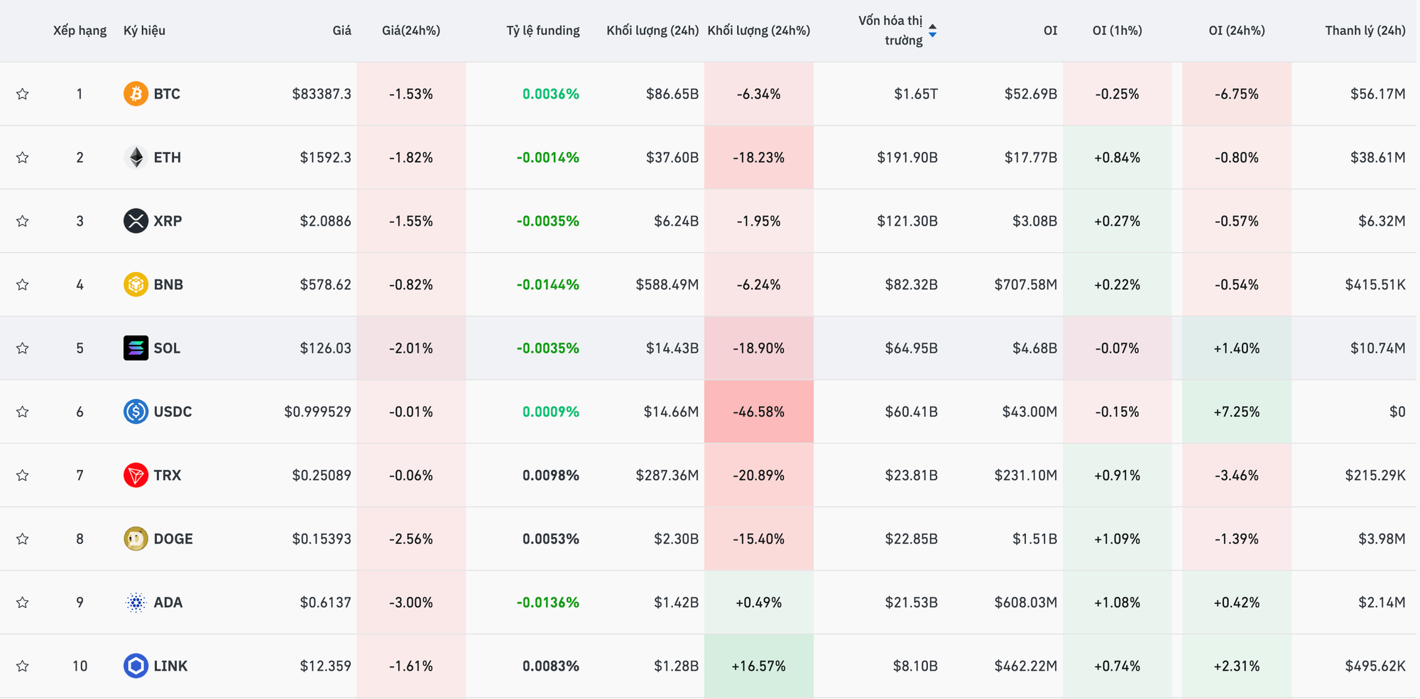Click the LINK price $12.359 cell
This screenshot has width=1420, height=699.
[x=325, y=666]
